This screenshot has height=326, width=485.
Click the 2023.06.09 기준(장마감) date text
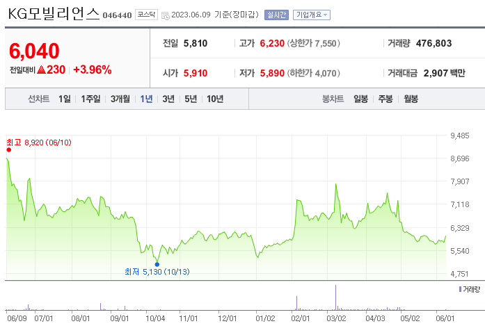pyautogui.click(x=215, y=15)
